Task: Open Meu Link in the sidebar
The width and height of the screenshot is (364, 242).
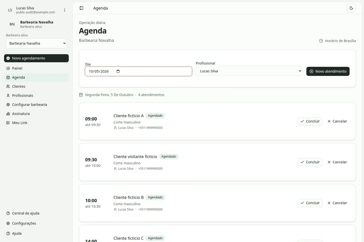Action: click(x=36, y=123)
